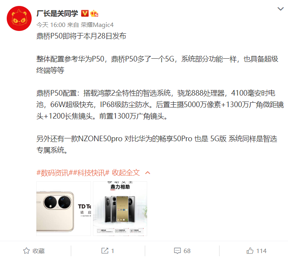Click the 收藏 favorite label
288x259 pixels.
(x=39, y=251)
